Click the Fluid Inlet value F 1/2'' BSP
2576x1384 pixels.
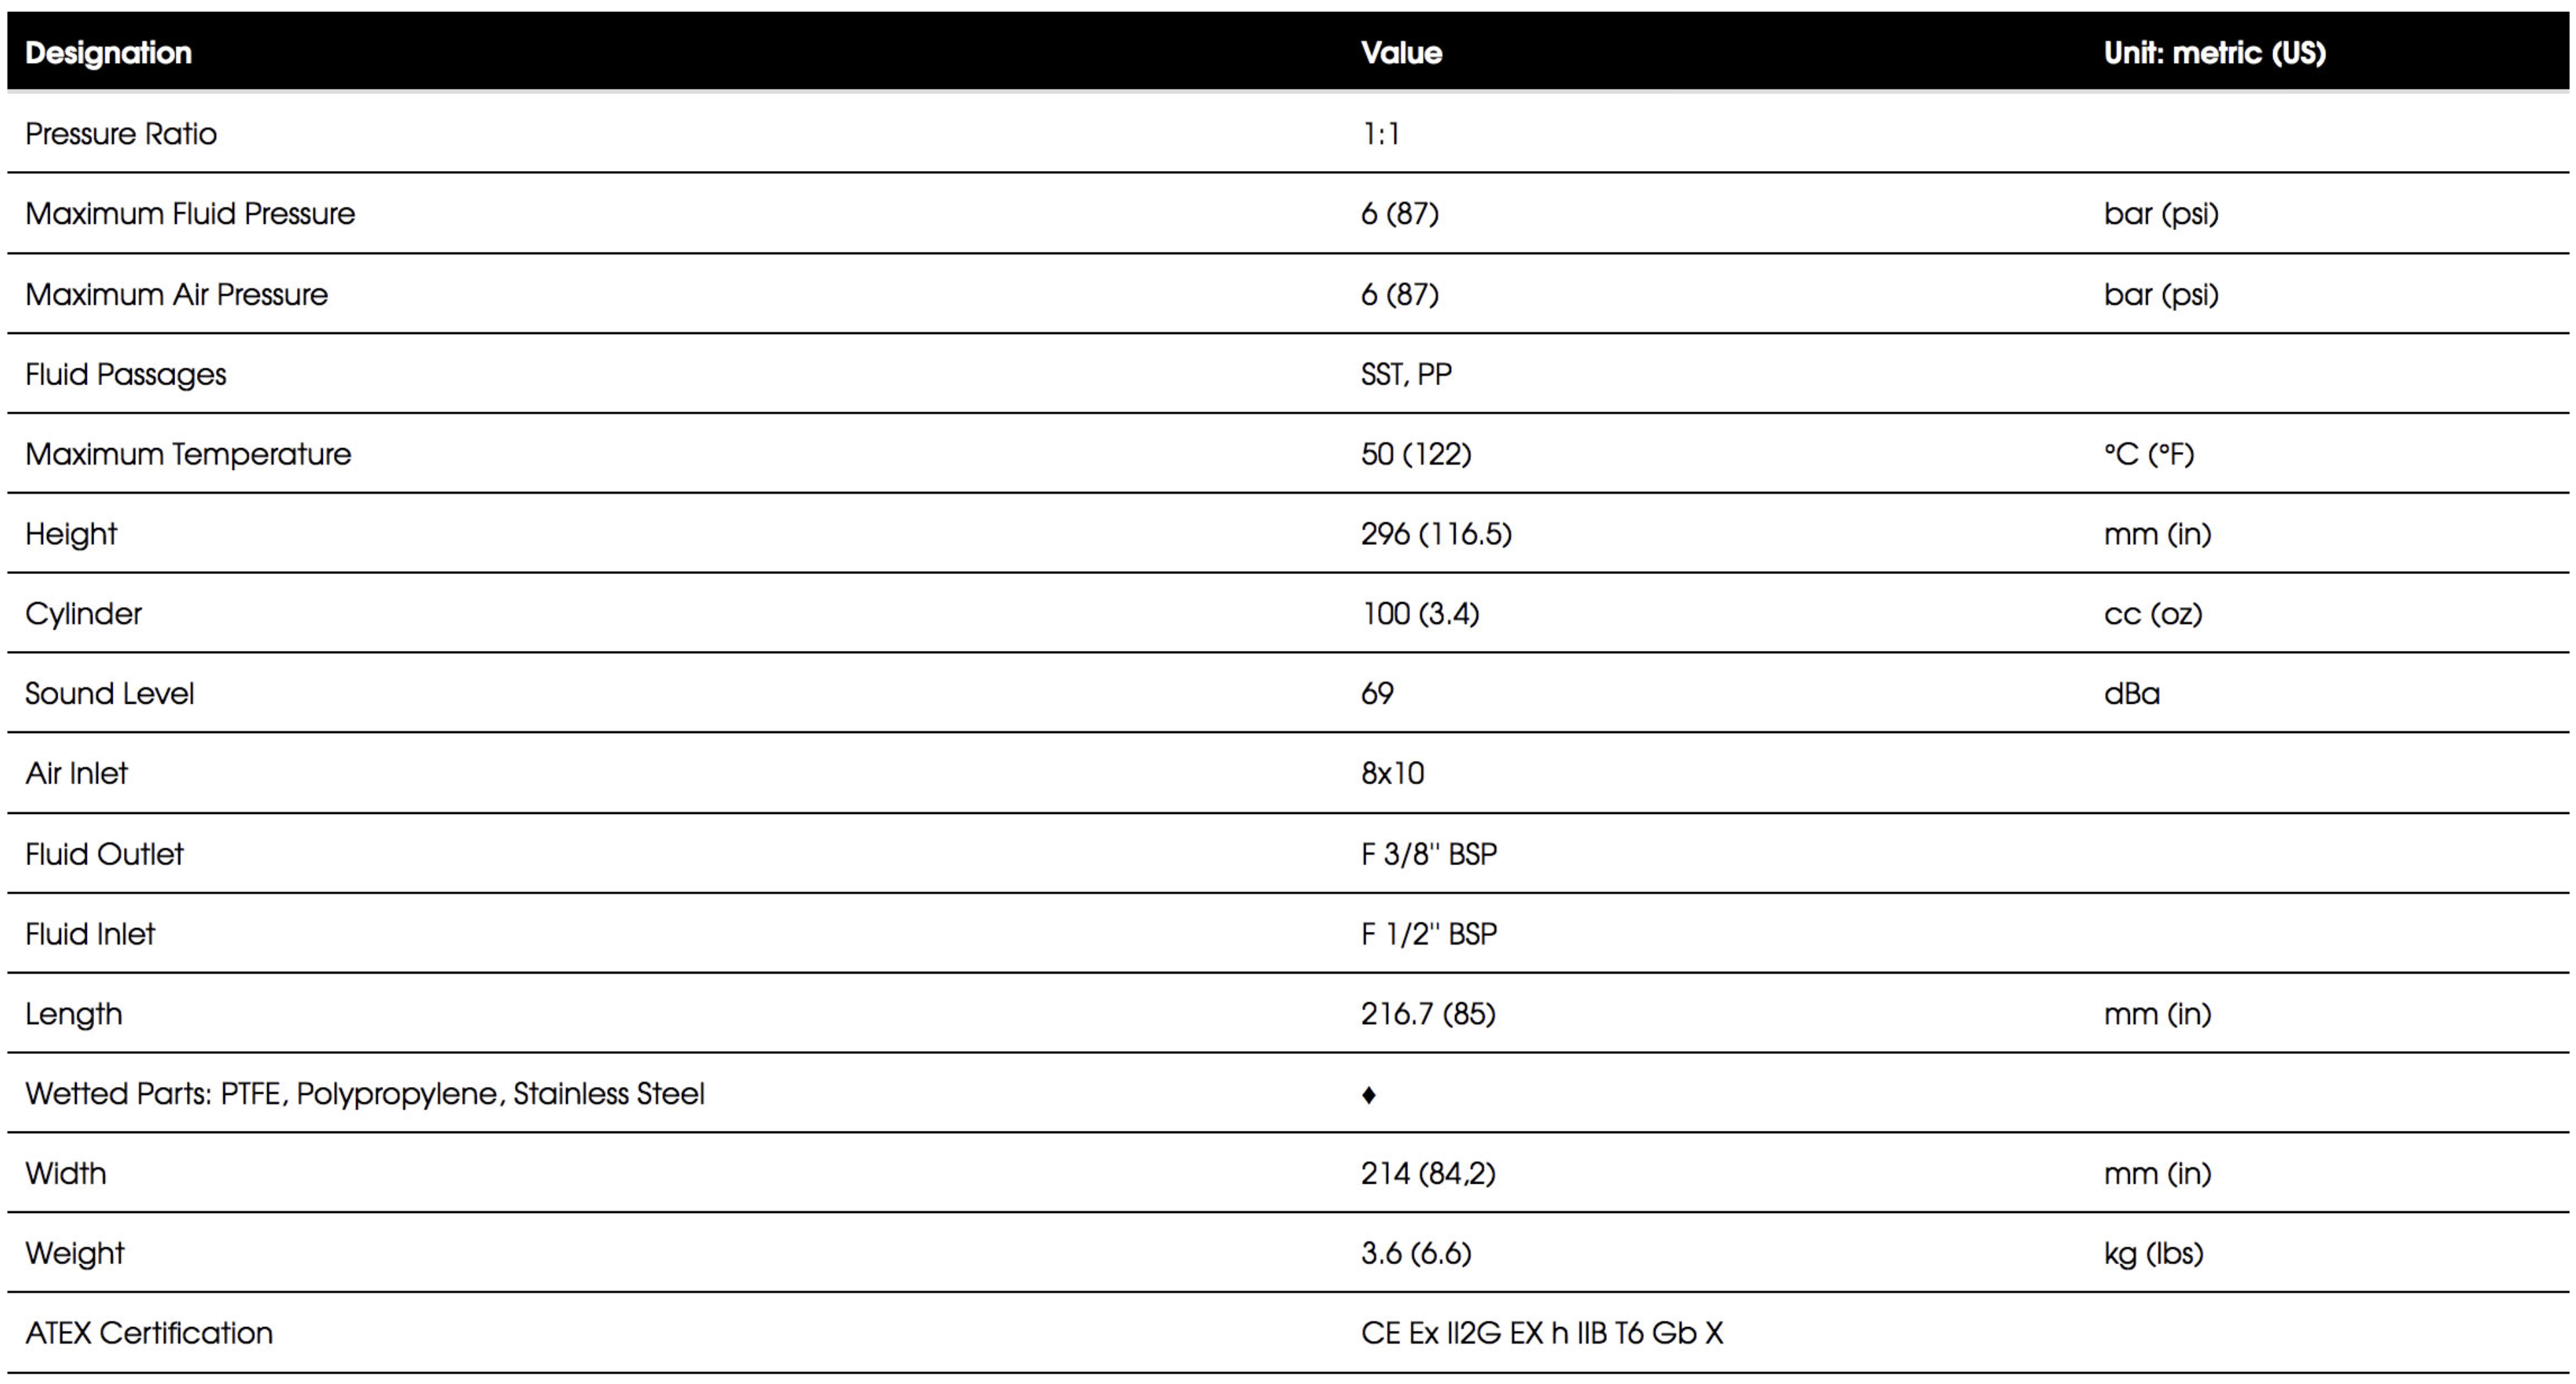(1429, 934)
